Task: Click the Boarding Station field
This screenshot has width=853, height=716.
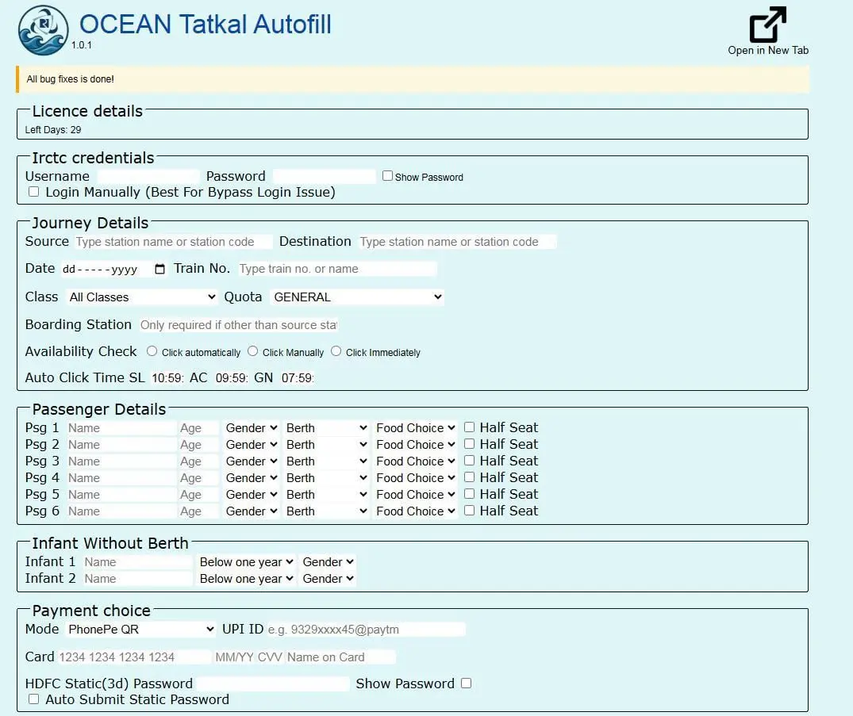Action: coord(238,324)
